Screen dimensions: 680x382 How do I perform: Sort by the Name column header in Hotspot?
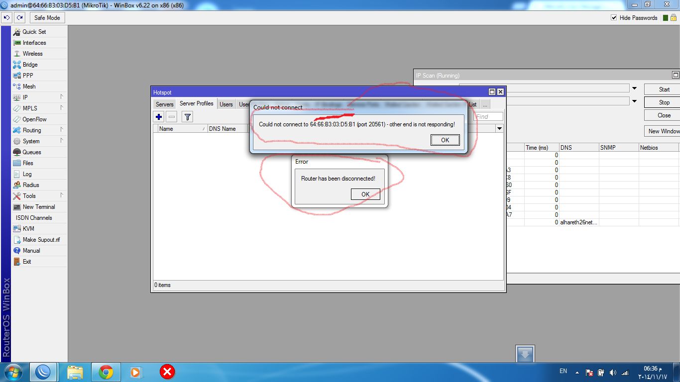pyautogui.click(x=182, y=129)
